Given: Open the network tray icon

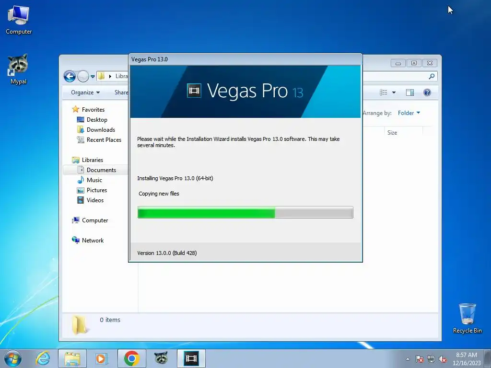Looking at the screenshot, I should coord(431,359).
